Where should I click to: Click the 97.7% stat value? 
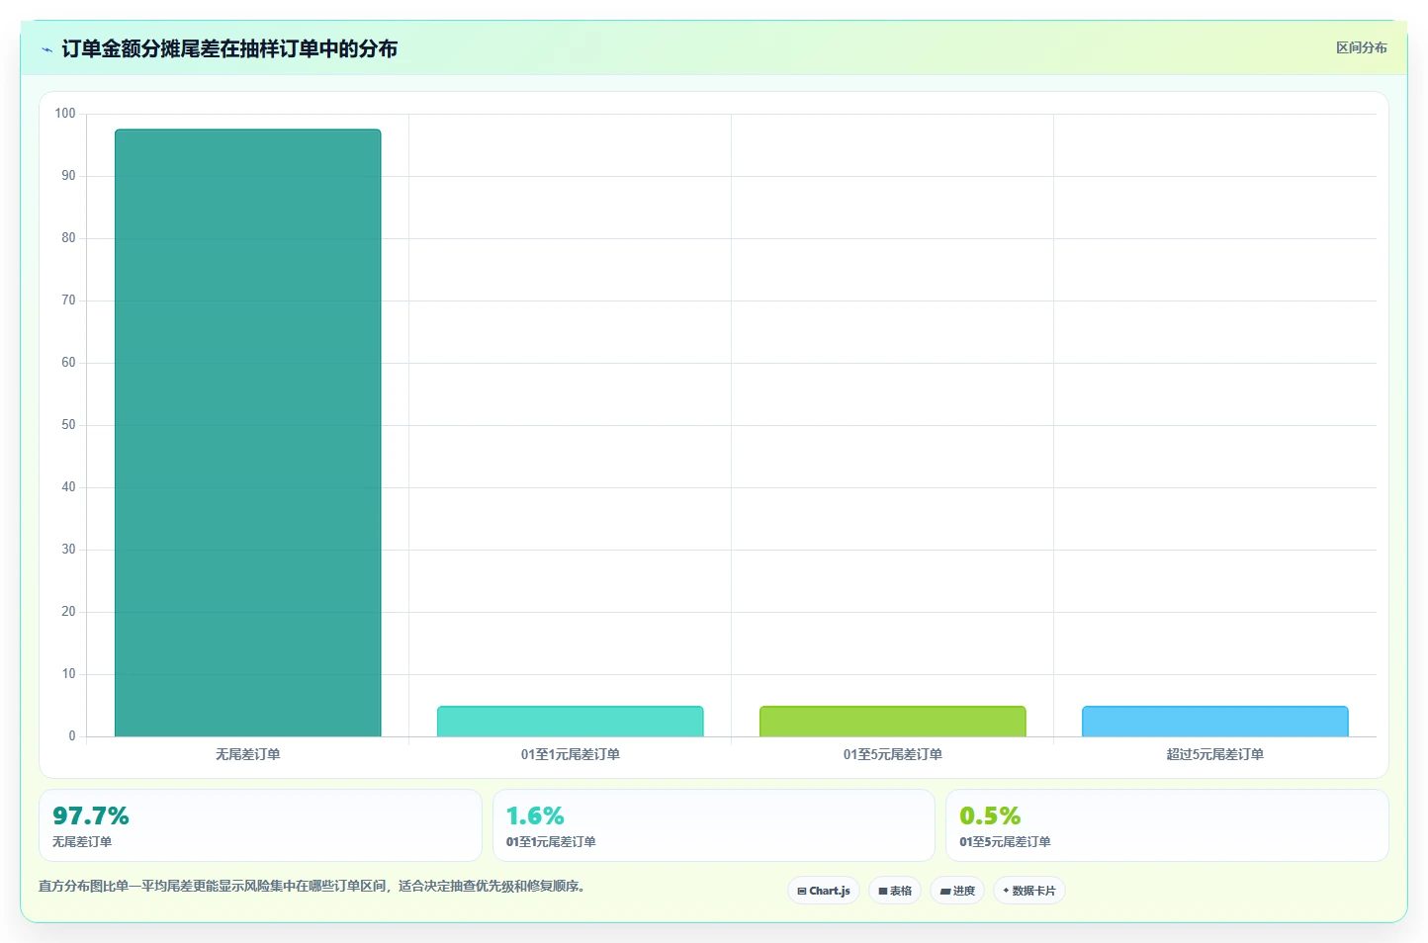coord(91,815)
